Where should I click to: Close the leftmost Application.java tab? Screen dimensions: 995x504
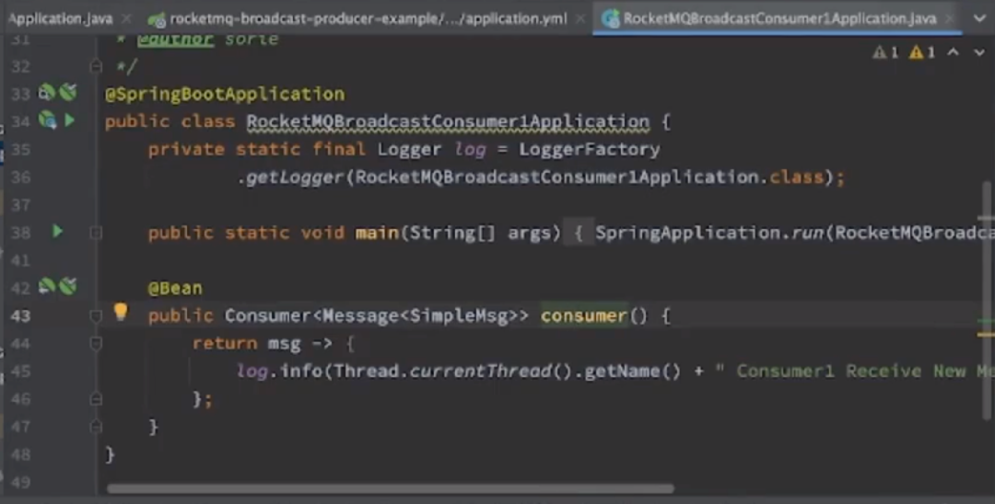click(x=126, y=19)
